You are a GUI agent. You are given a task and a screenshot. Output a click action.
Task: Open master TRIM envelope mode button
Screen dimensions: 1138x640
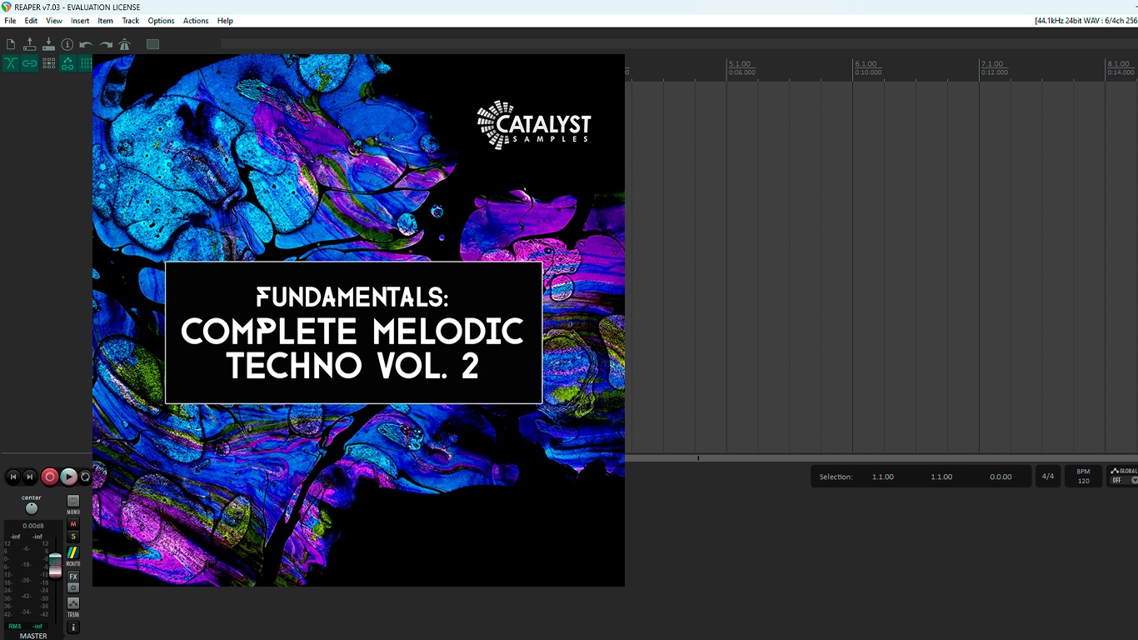point(73,602)
